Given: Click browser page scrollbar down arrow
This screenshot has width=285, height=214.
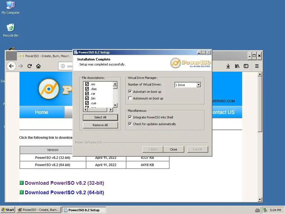Looking at the screenshot, I should 260,200.
